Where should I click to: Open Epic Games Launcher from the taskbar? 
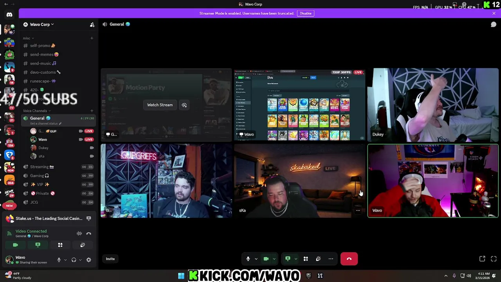pos(308,276)
